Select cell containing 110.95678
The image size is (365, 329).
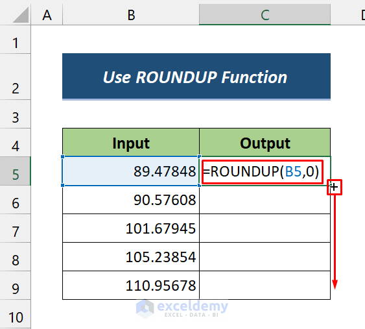131,286
